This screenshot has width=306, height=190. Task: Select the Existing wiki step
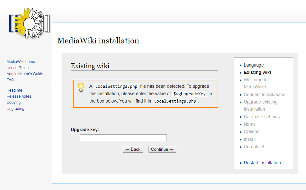[x=257, y=72]
